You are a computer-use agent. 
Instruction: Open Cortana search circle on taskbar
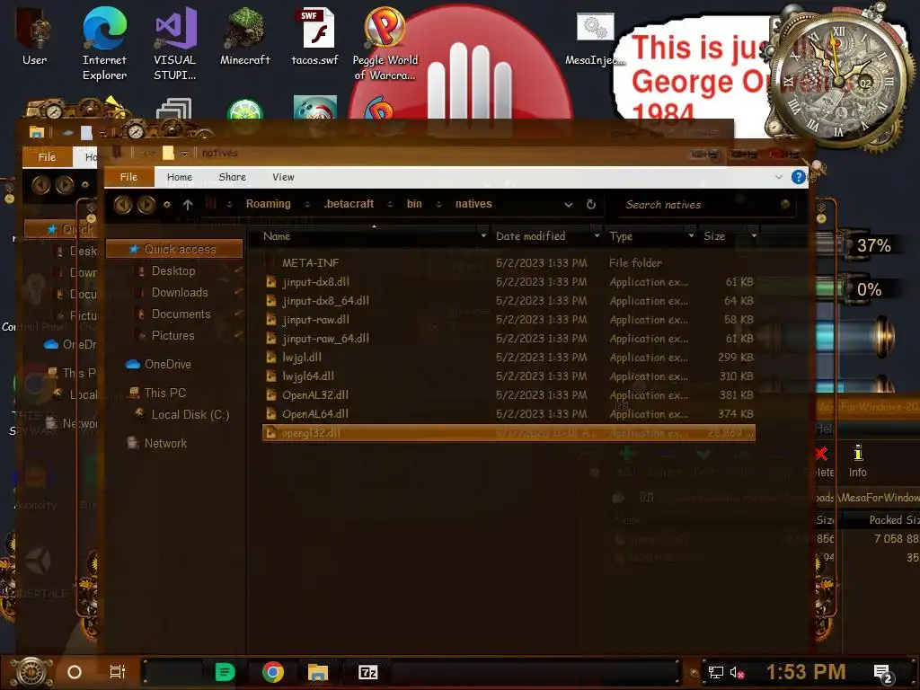coord(75,672)
